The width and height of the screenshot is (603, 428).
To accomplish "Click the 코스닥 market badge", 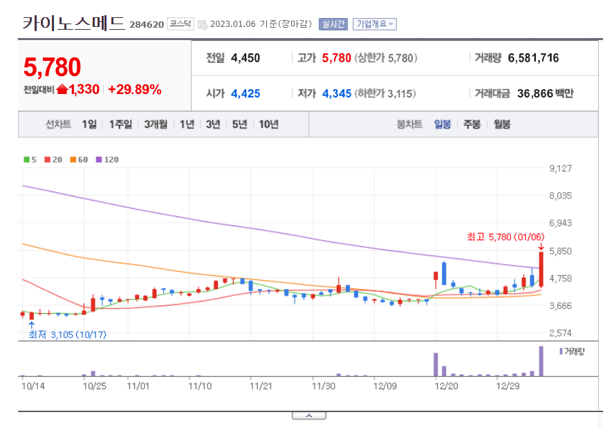I will [x=180, y=24].
